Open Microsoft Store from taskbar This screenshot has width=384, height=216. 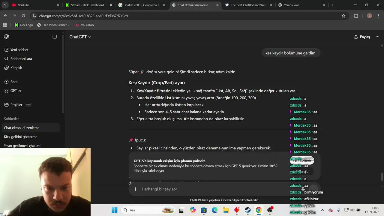click(204, 210)
